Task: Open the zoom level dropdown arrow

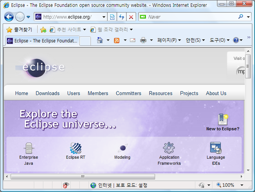Action: coord(242,185)
